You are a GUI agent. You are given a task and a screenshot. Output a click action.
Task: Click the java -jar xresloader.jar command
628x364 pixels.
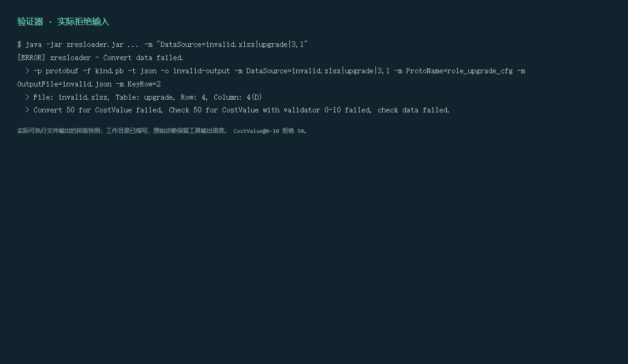pyautogui.click(x=75, y=45)
